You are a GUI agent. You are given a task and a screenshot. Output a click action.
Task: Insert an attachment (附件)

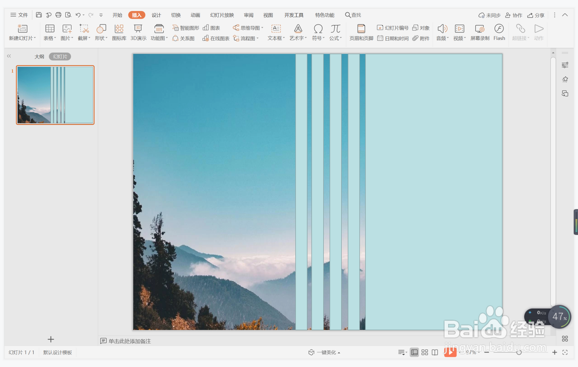(421, 38)
